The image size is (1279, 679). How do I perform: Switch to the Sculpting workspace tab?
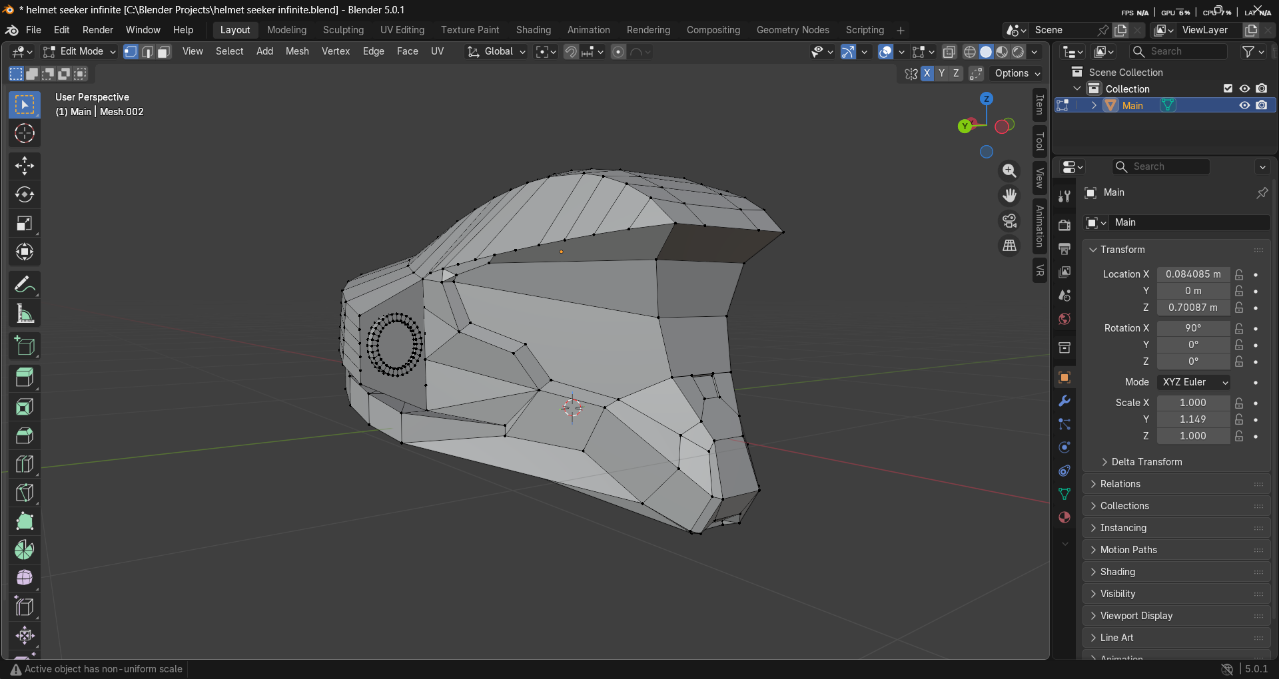pyautogui.click(x=343, y=30)
